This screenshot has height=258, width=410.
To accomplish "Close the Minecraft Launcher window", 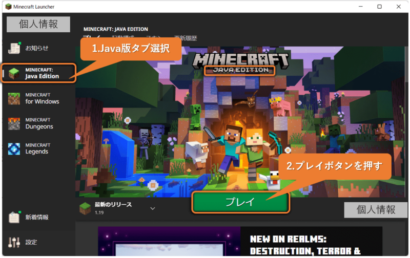I will tap(399, 7).
